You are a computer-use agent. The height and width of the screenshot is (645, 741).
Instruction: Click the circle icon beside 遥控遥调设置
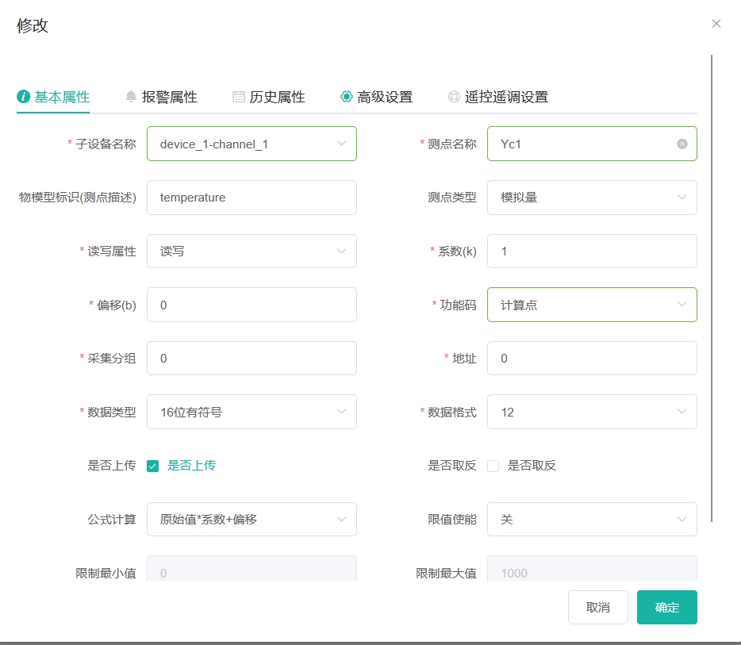pyautogui.click(x=454, y=97)
